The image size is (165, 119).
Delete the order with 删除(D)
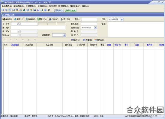coord(30,19)
